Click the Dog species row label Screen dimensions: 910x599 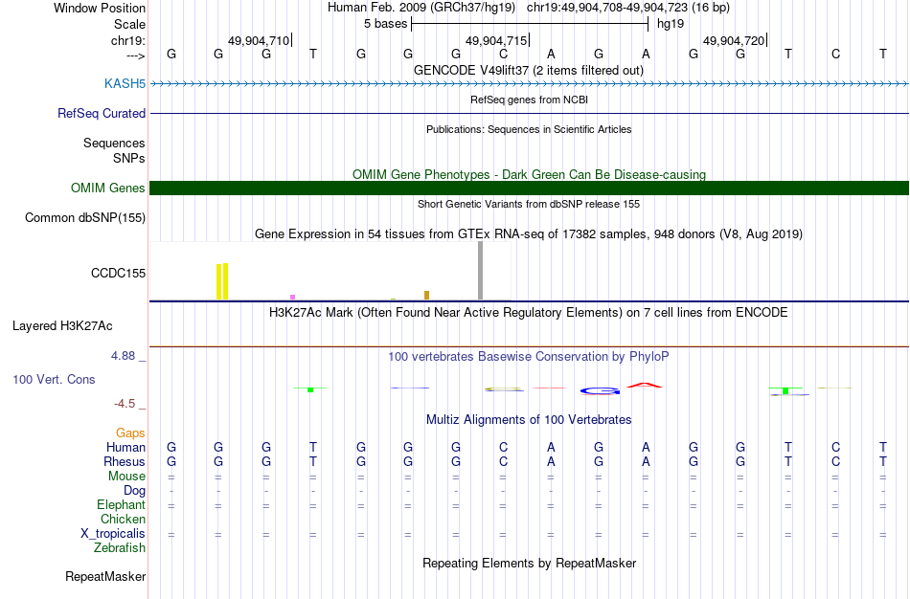coord(135,491)
